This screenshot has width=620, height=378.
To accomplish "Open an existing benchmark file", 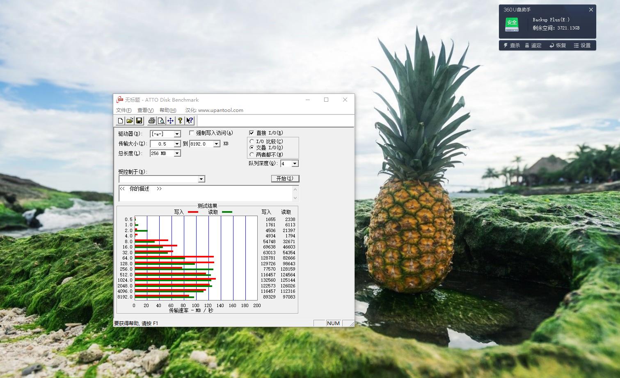I will click(130, 120).
